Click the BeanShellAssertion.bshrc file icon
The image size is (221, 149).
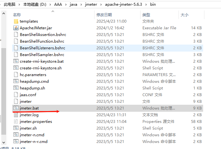(16, 35)
